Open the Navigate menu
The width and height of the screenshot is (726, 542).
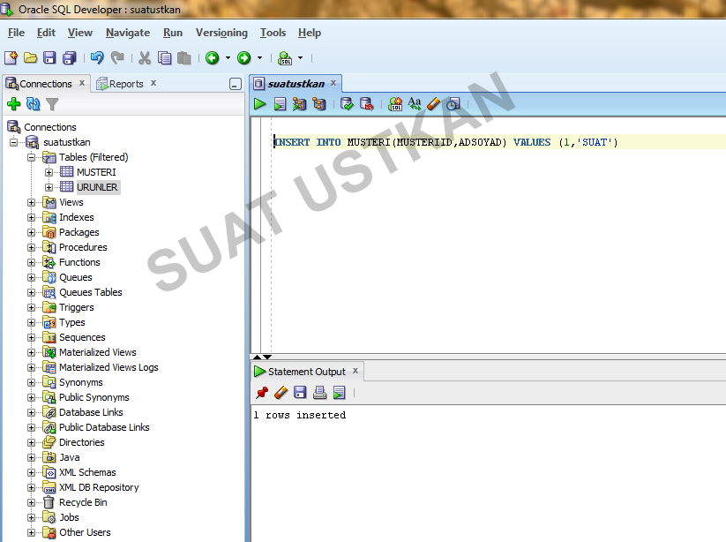click(x=128, y=33)
